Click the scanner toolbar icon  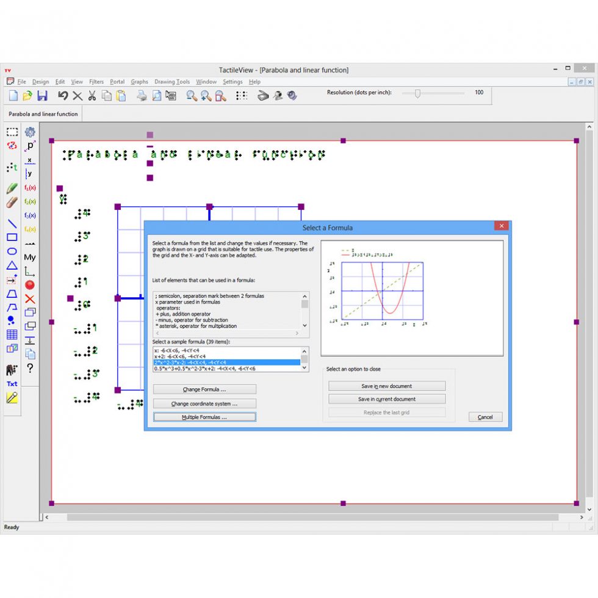[x=263, y=96]
